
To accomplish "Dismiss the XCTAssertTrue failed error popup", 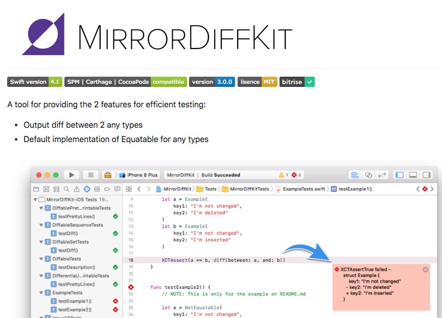I will 426,269.
